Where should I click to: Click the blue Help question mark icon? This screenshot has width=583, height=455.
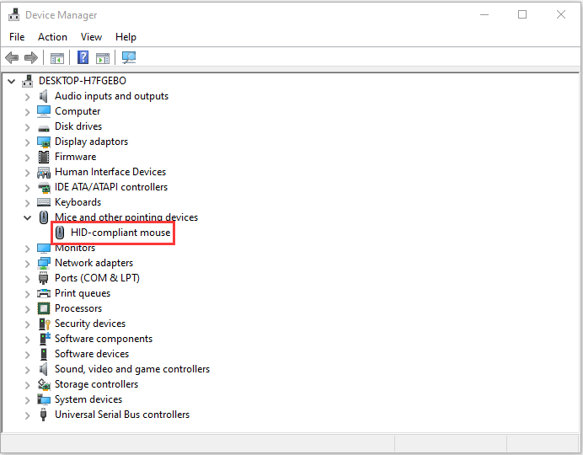[x=83, y=58]
